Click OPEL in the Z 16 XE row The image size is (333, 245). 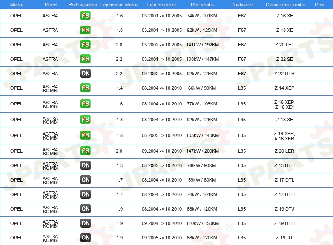(x=16, y=16)
